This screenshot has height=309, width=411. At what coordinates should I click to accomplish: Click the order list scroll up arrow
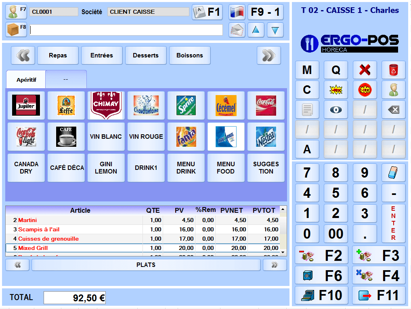click(x=283, y=209)
